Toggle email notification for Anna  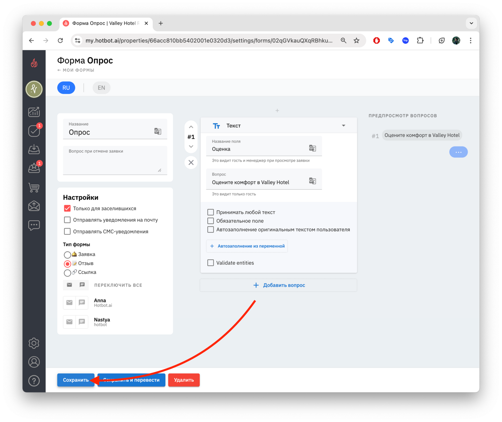[69, 303]
